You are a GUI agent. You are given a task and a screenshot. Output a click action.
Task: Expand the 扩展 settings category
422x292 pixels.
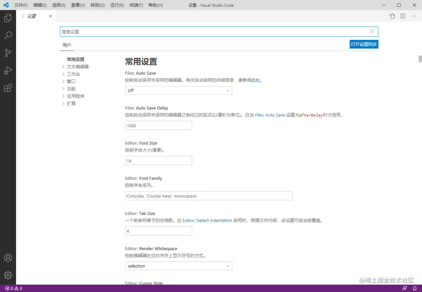pos(63,104)
